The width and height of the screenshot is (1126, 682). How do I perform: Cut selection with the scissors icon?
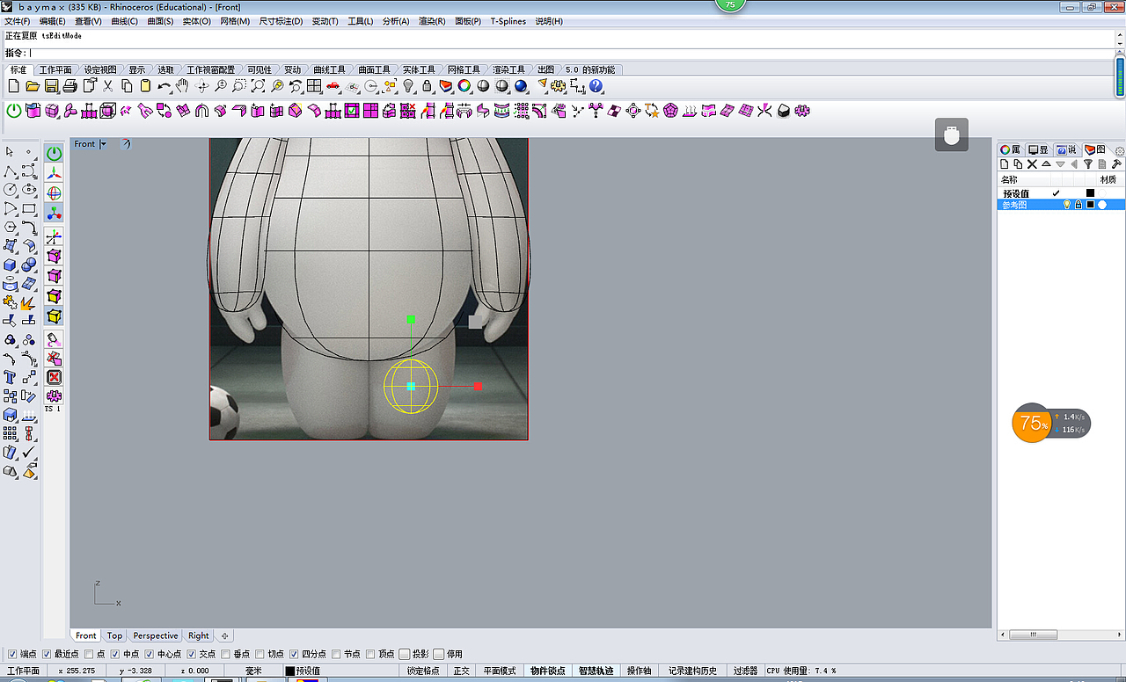(108, 86)
